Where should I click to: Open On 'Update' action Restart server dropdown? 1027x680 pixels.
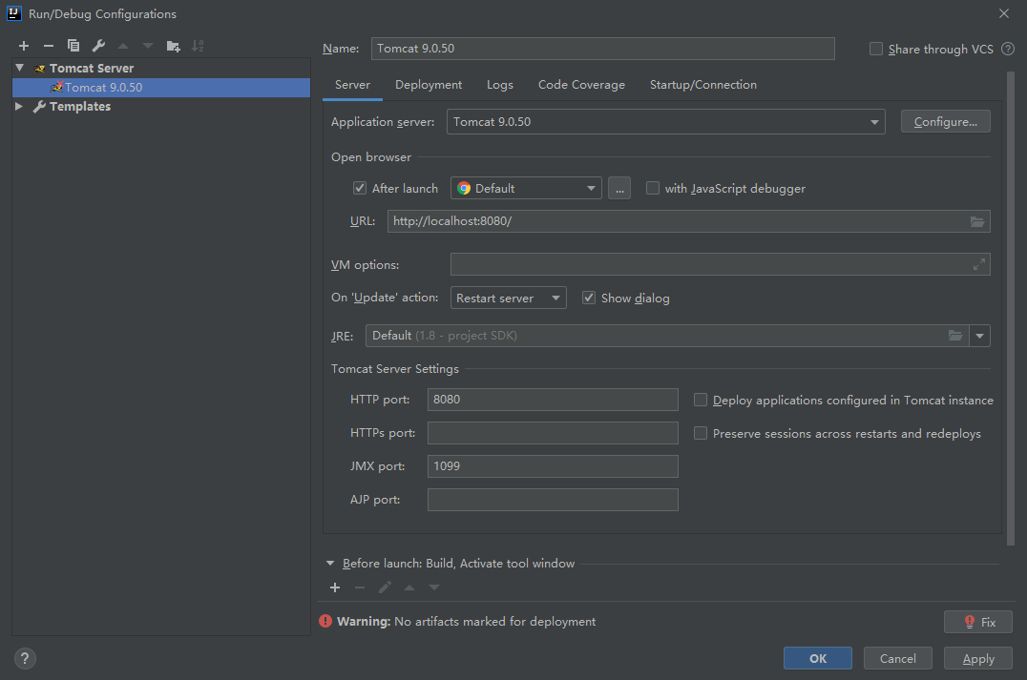pyautogui.click(x=509, y=298)
